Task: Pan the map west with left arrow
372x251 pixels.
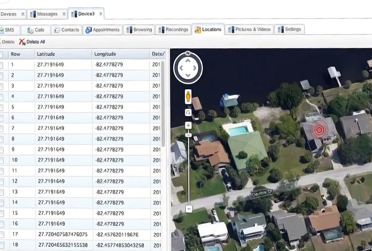Action: (x=181, y=68)
